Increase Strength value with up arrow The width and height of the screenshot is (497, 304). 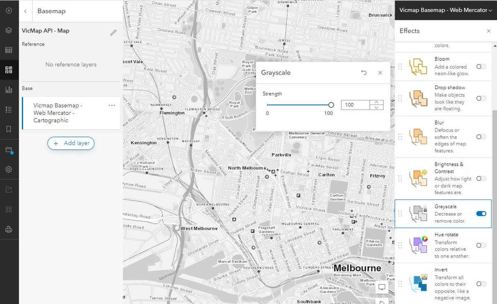pyautogui.click(x=376, y=102)
